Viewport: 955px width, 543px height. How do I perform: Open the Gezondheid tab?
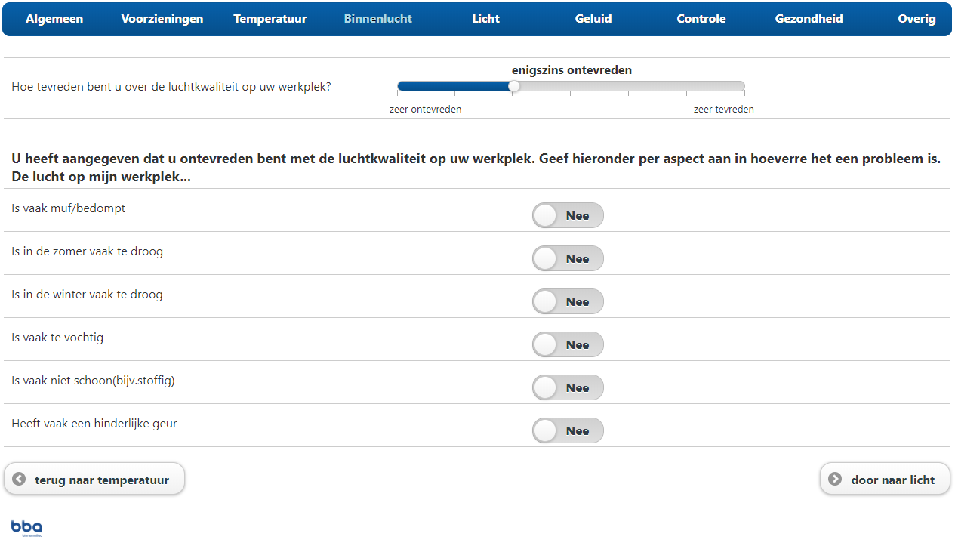point(809,19)
